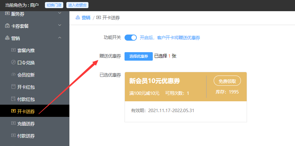The height and width of the screenshot is (146, 295).
Task: Click the 免费领取 button on coupon
Action: click(x=227, y=81)
